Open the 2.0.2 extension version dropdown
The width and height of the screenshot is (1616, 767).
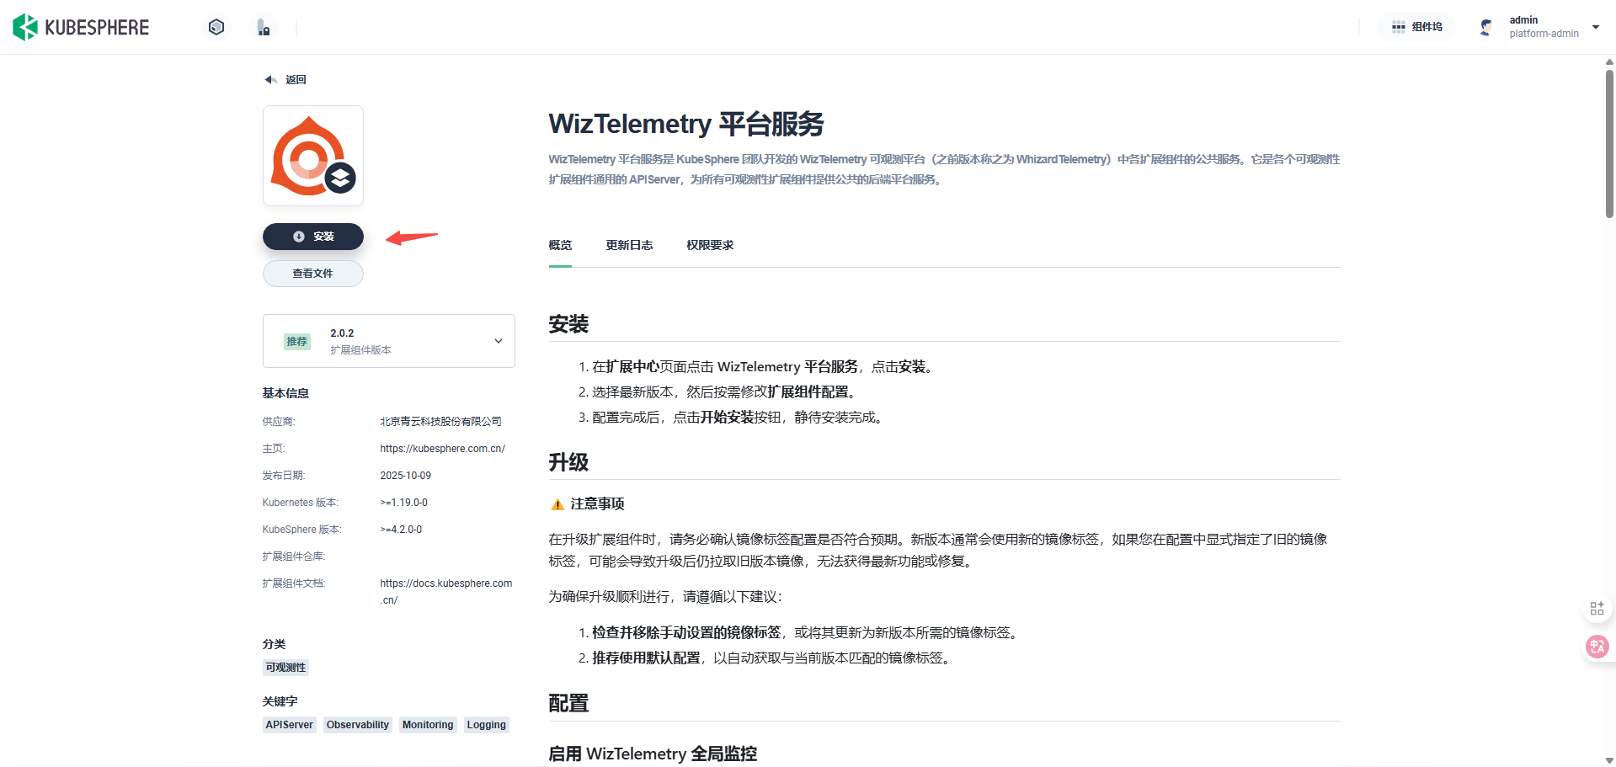point(389,341)
